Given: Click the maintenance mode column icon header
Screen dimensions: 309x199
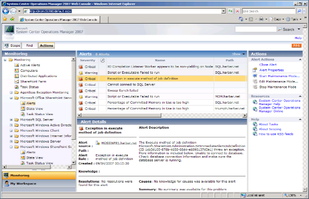Looking at the screenshot, I should [x=102, y=60].
